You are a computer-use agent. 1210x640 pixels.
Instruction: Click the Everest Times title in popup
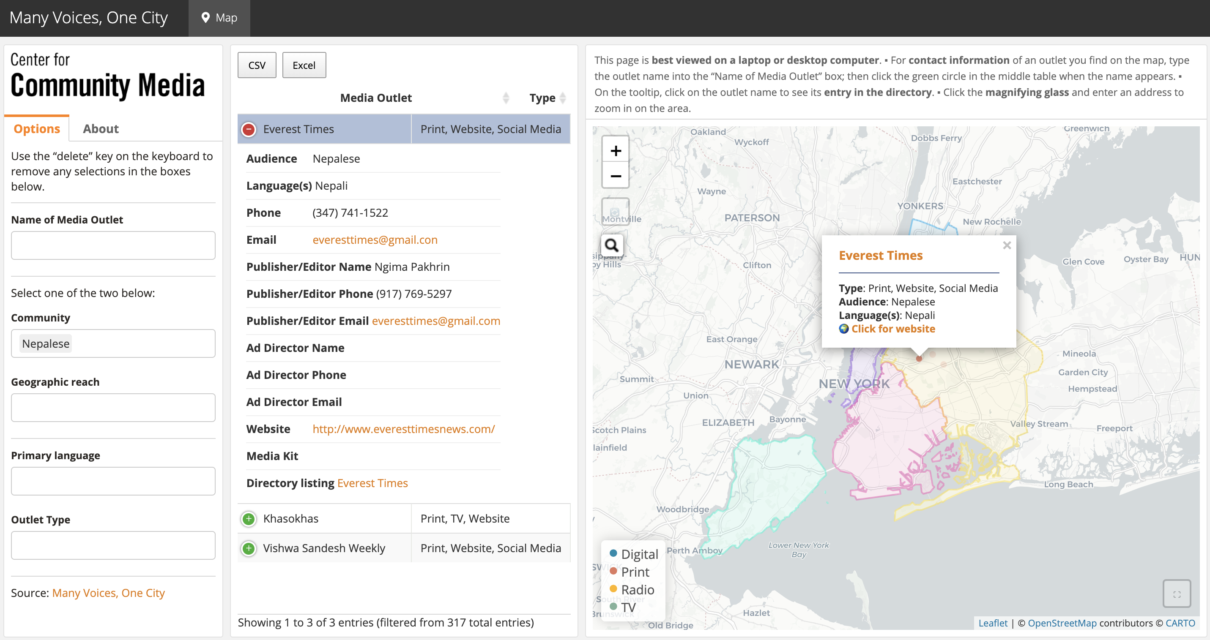click(881, 256)
